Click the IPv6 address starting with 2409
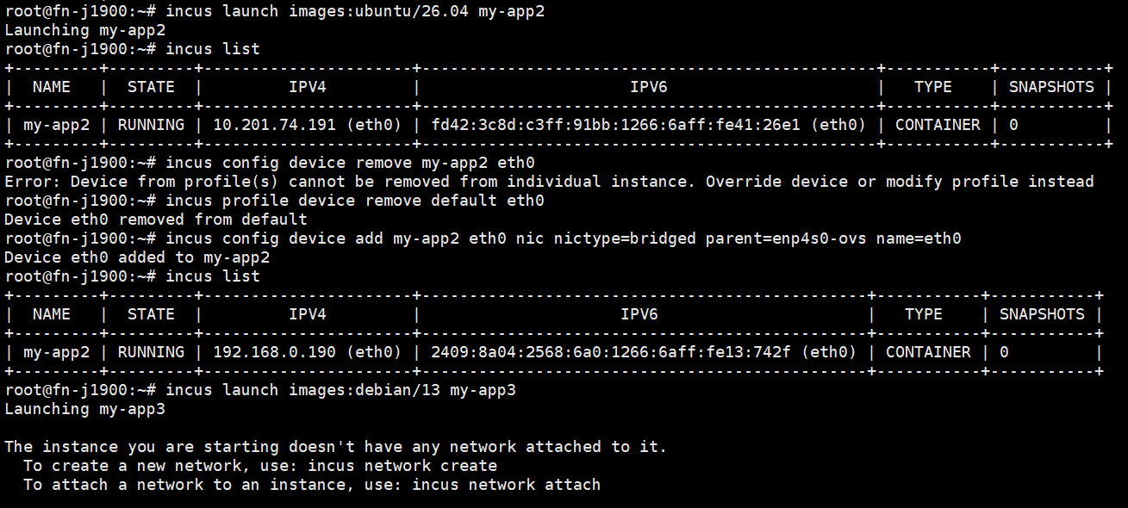Screen dimensions: 1128x508 point(615,352)
